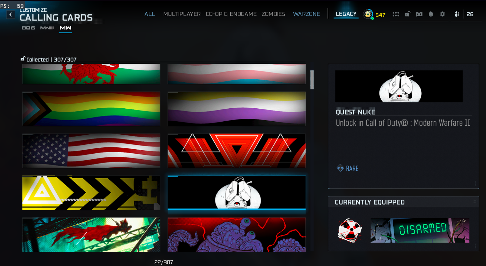Choose the purple tentacle monster card
This screenshot has height=266, width=486.
(x=236, y=234)
